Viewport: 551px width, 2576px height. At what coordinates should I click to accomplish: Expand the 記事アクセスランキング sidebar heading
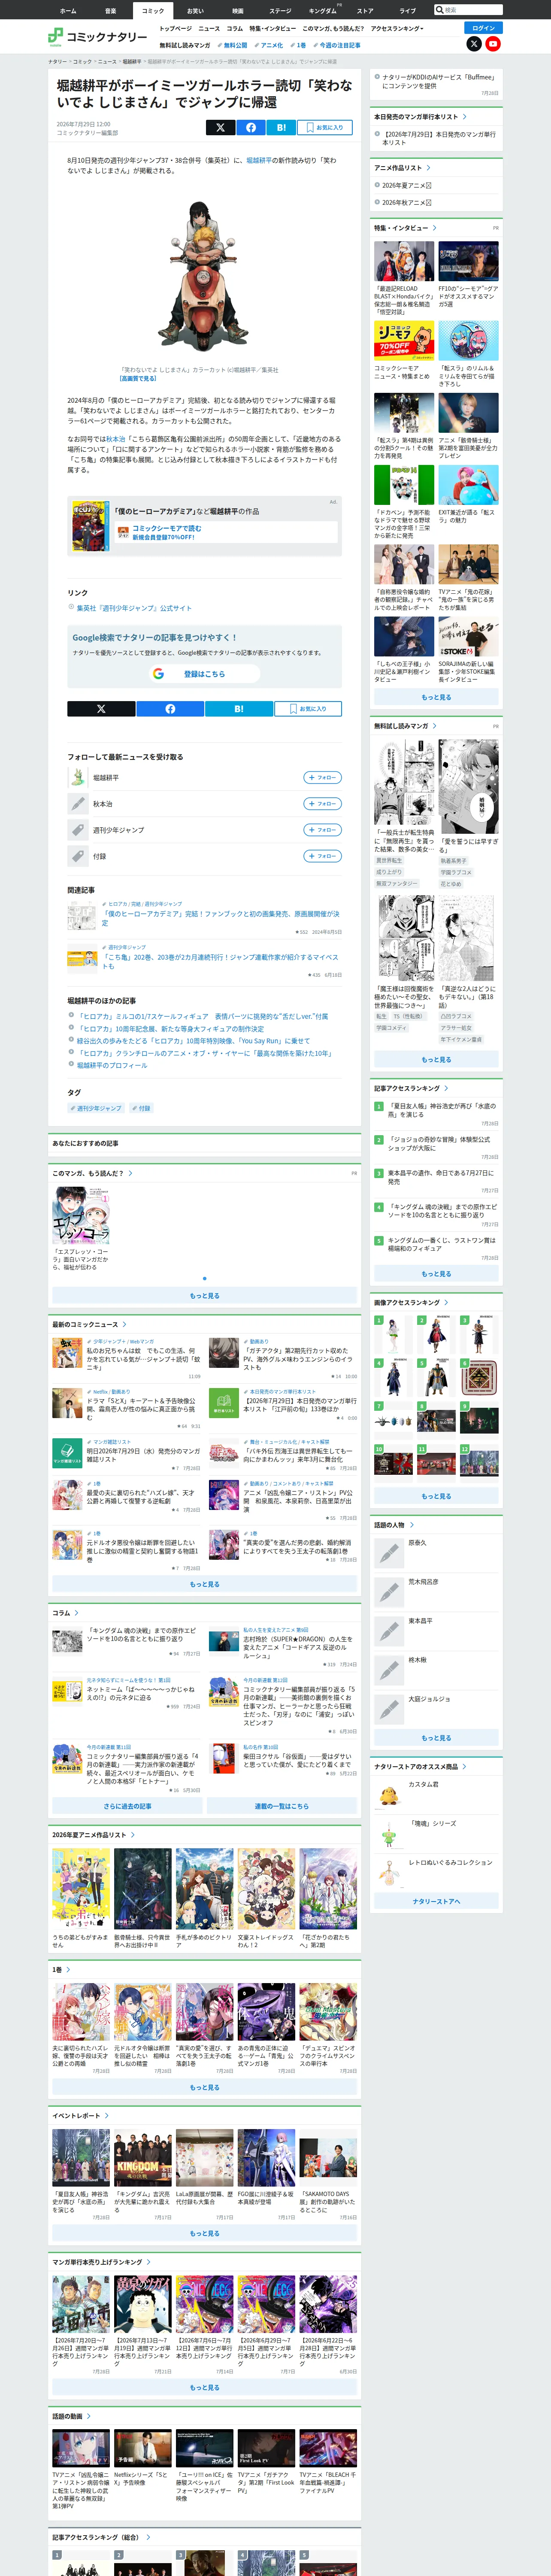(x=446, y=1088)
